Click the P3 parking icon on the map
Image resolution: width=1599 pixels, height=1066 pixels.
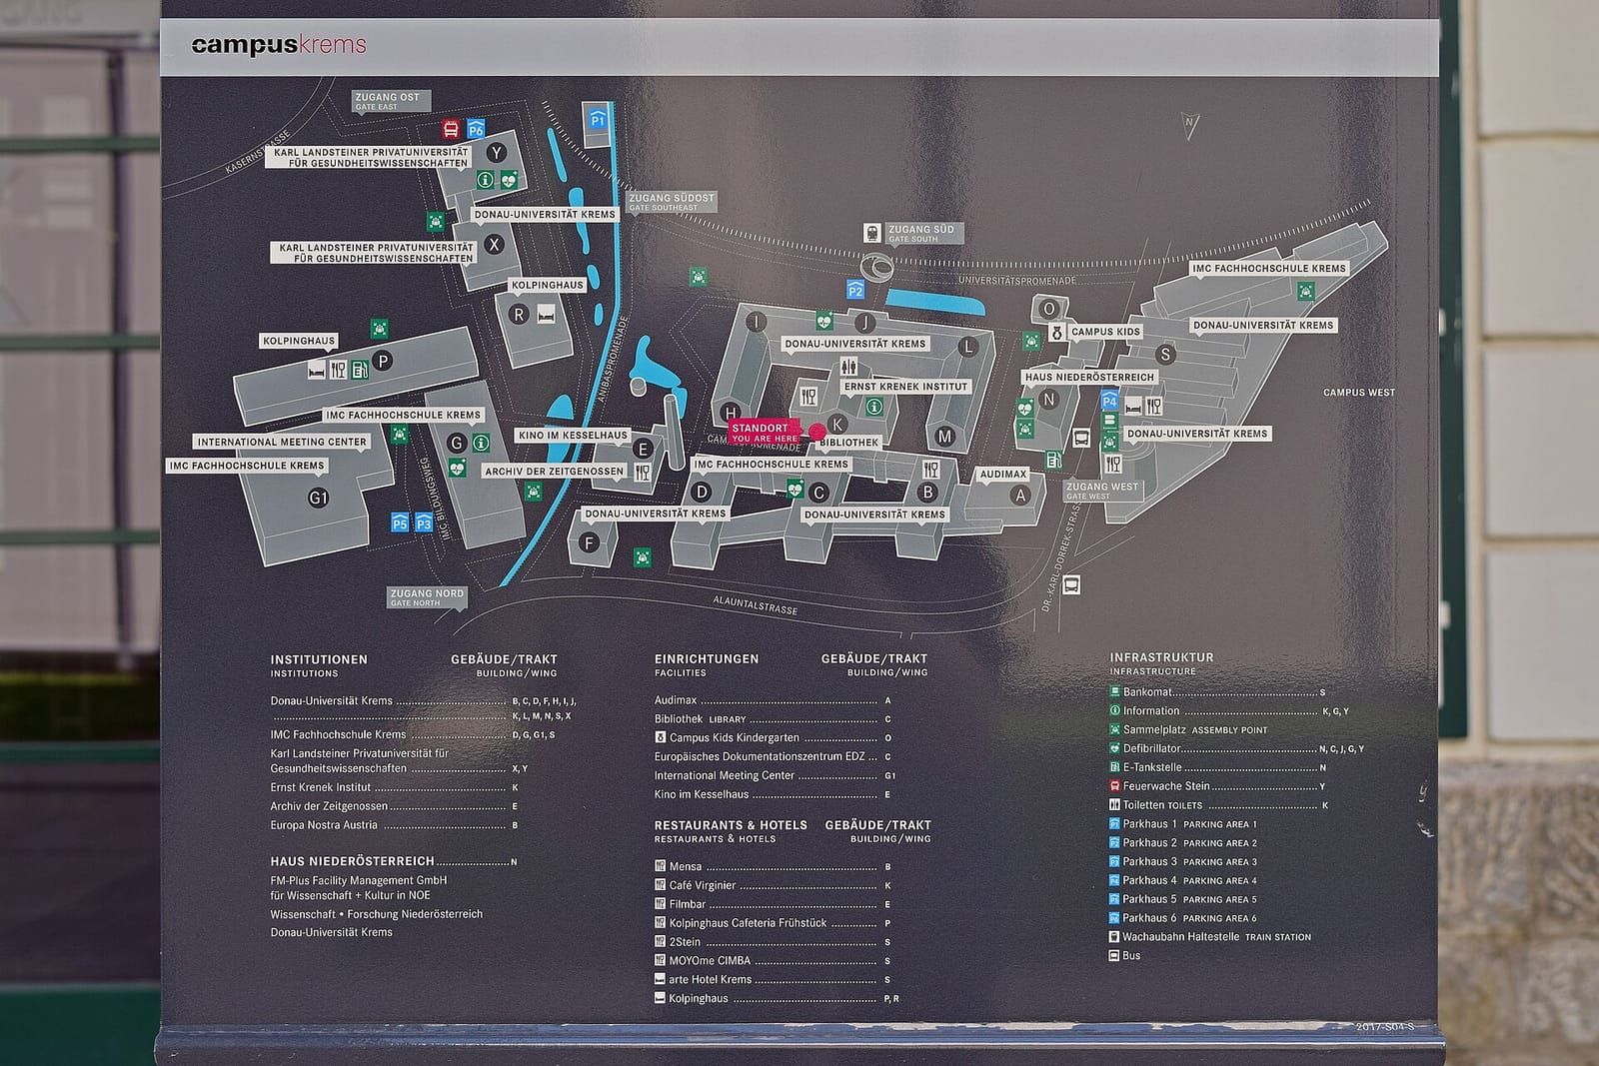point(424,524)
